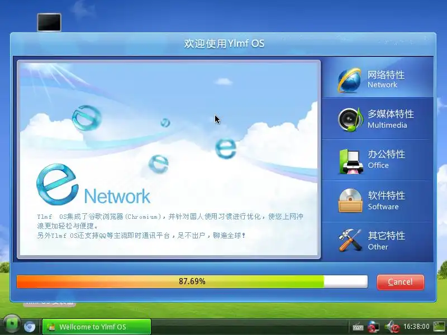Viewport: 447px width, 335px height.
Task: Open the black monitor desktop icon
Action: (49, 22)
